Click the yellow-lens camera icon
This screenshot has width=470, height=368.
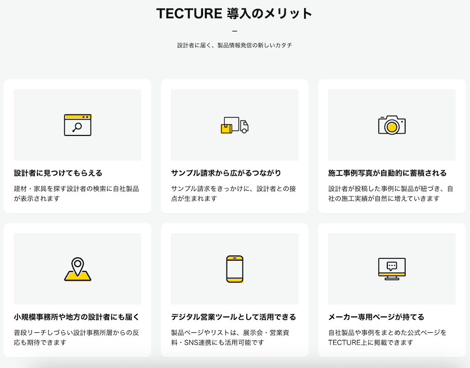tap(392, 125)
